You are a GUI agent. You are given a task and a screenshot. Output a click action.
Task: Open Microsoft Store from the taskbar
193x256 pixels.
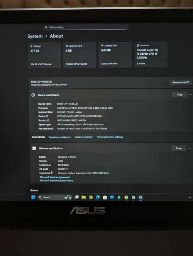tap(105, 197)
